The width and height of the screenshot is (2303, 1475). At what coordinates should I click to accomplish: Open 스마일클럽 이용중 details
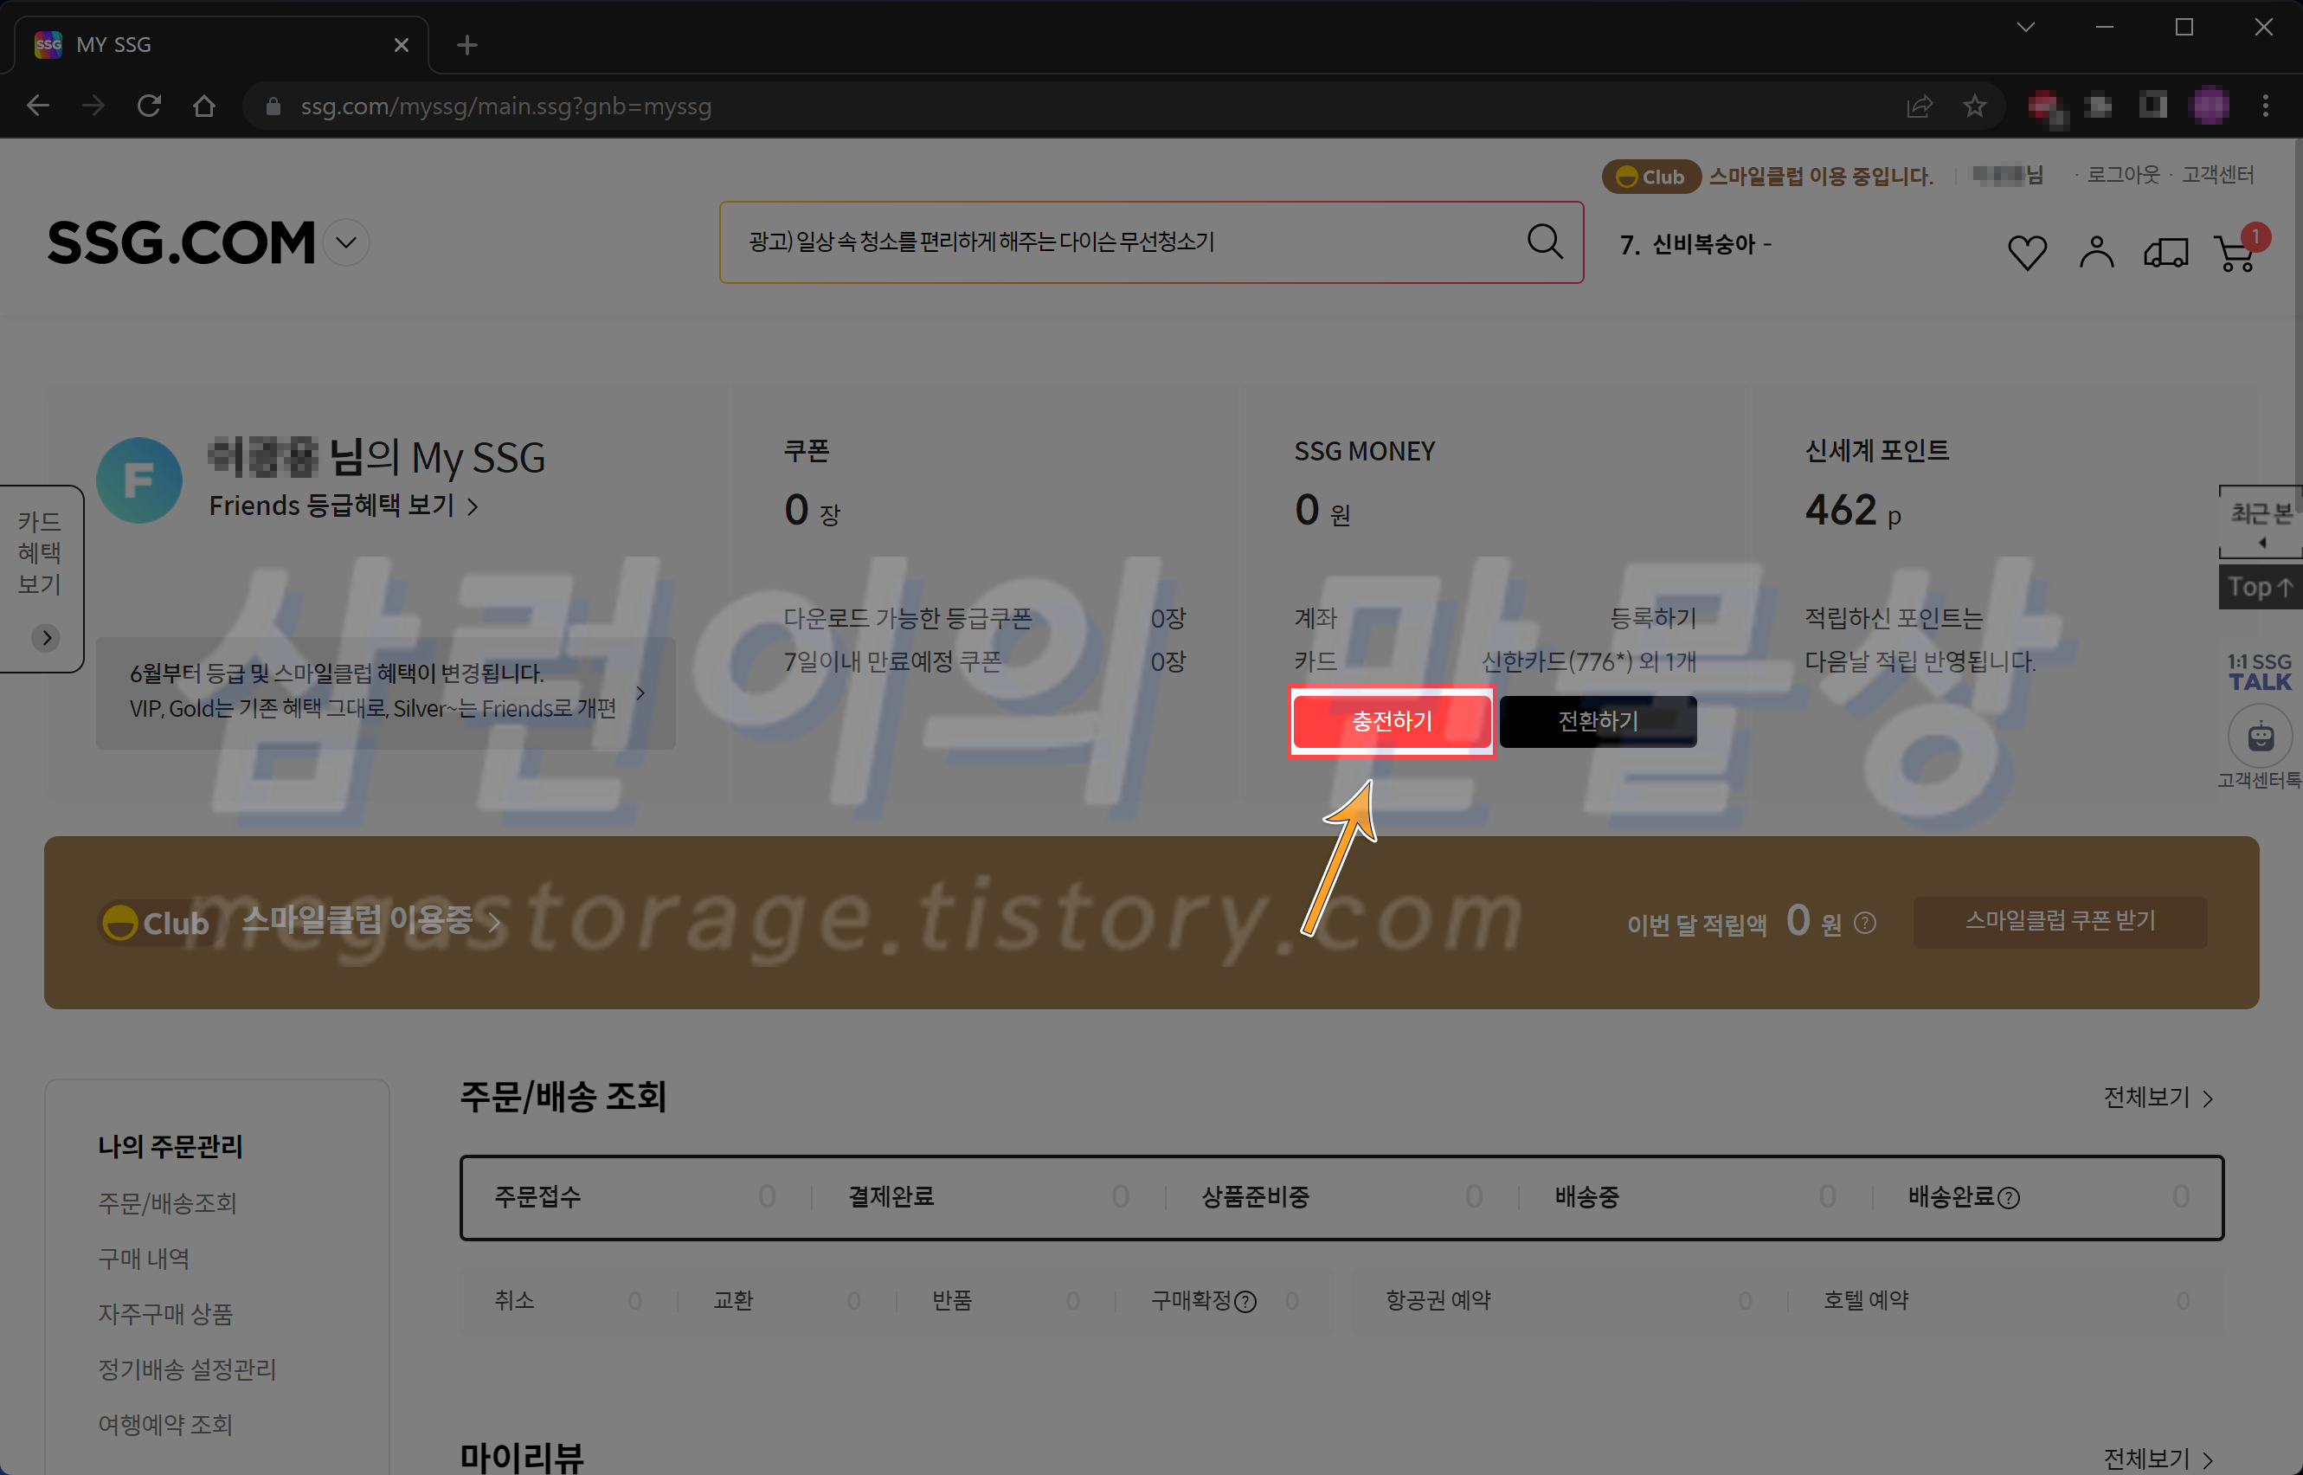370,921
